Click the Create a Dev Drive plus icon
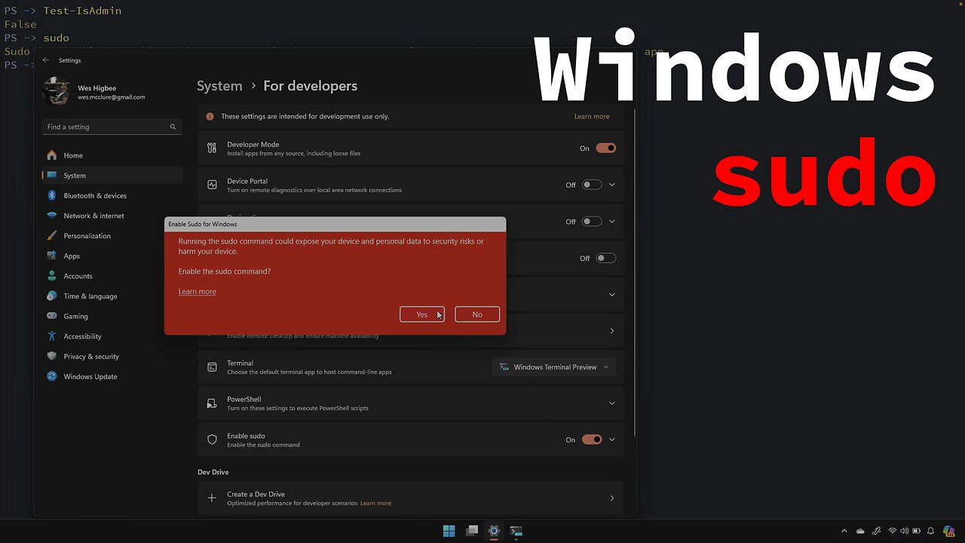This screenshot has height=543, width=965. 212,498
